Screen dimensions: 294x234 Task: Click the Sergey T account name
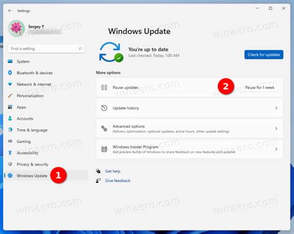[x=36, y=27]
